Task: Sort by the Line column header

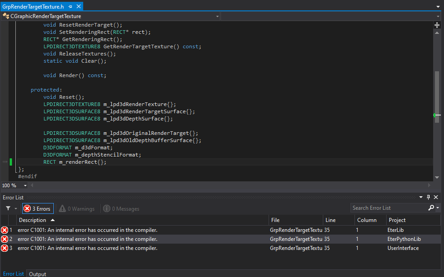Action: click(x=339, y=220)
